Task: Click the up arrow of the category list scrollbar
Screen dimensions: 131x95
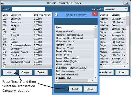Action: click(x=95, y=27)
